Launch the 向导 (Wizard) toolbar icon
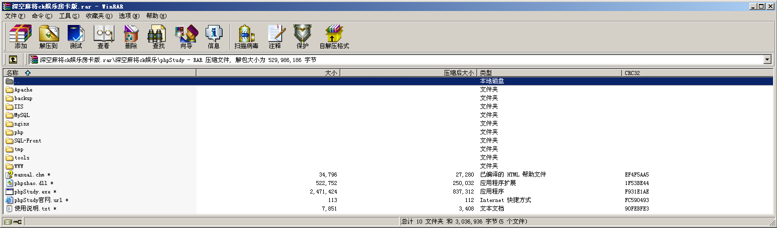The image size is (777, 228). click(x=186, y=36)
